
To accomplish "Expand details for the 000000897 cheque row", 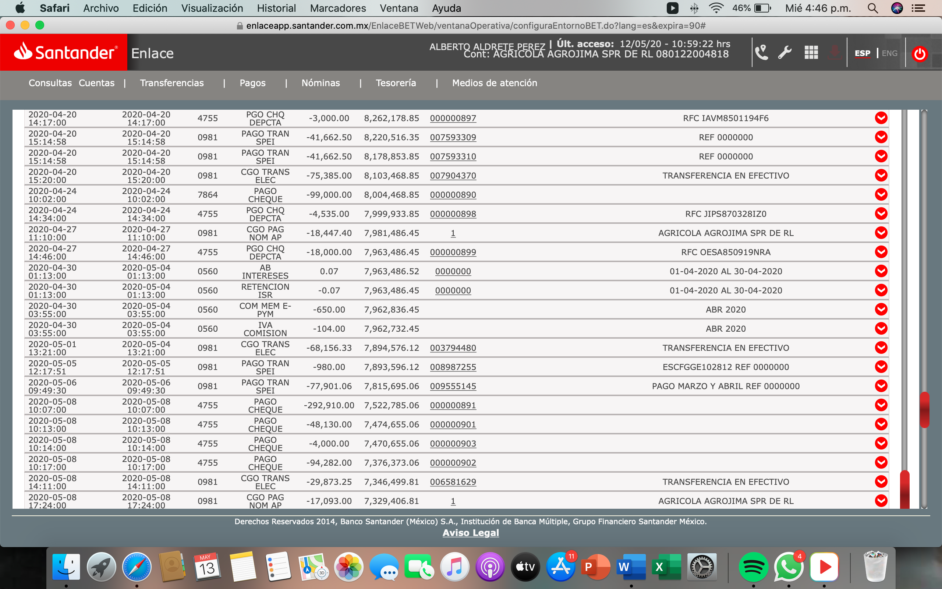I will [x=881, y=118].
